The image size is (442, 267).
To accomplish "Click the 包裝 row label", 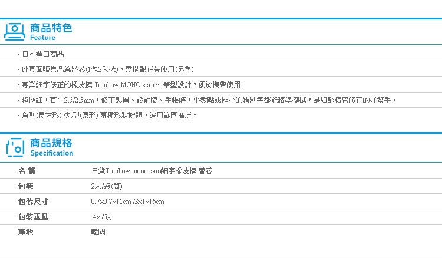I will (x=26, y=186).
